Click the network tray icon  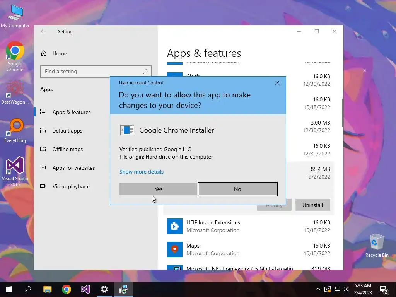(x=337, y=289)
